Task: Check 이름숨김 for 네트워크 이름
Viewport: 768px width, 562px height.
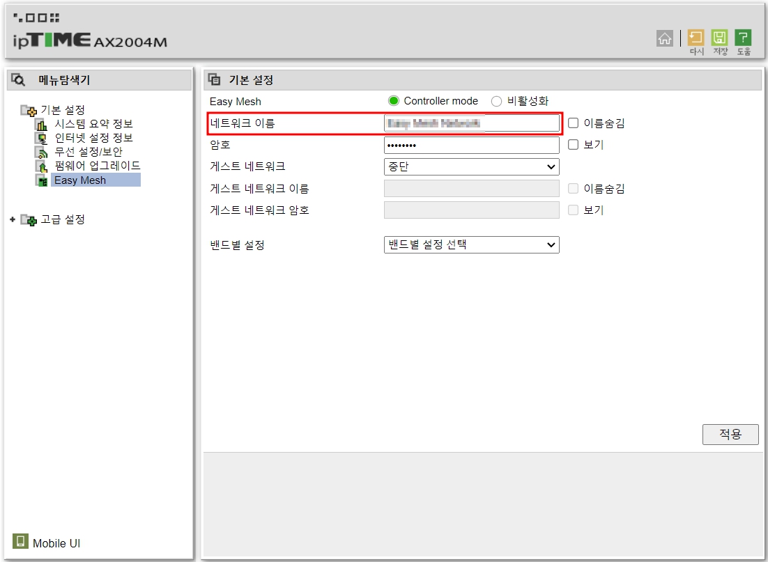Action: coord(573,123)
